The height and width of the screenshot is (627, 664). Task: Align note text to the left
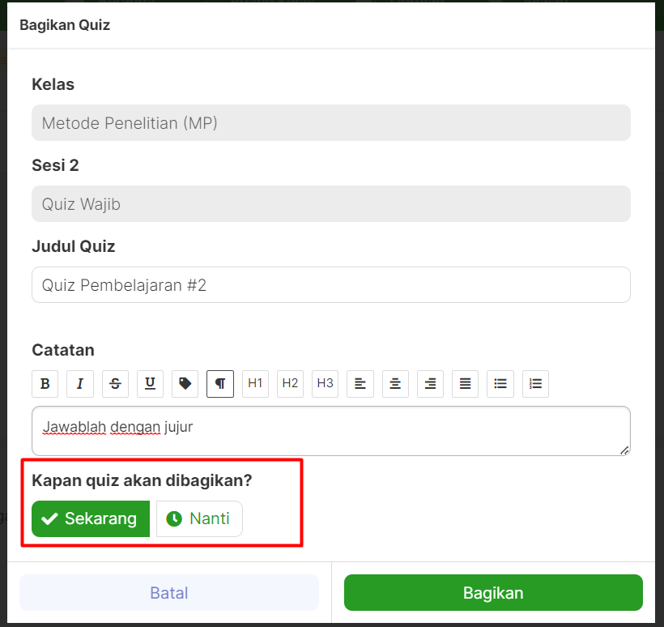click(x=360, y=384)
